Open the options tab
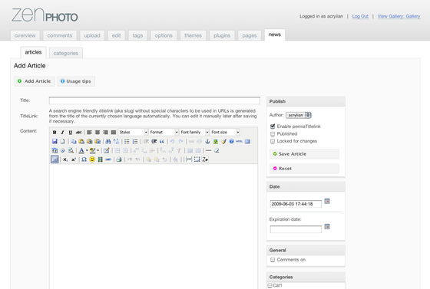This screenshot has width=430, height=289. click(x=164, y=35)
